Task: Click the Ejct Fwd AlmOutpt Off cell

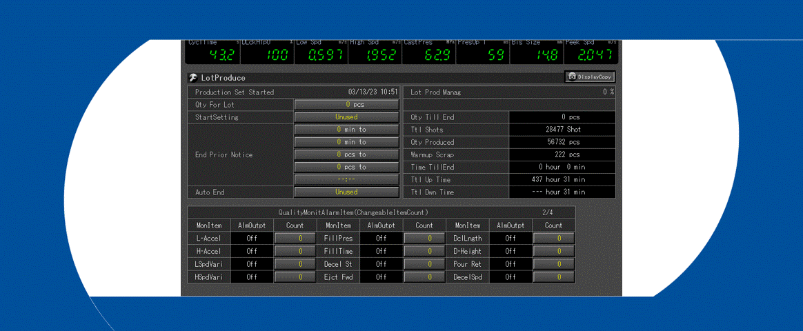Action: tap(381, 277)
